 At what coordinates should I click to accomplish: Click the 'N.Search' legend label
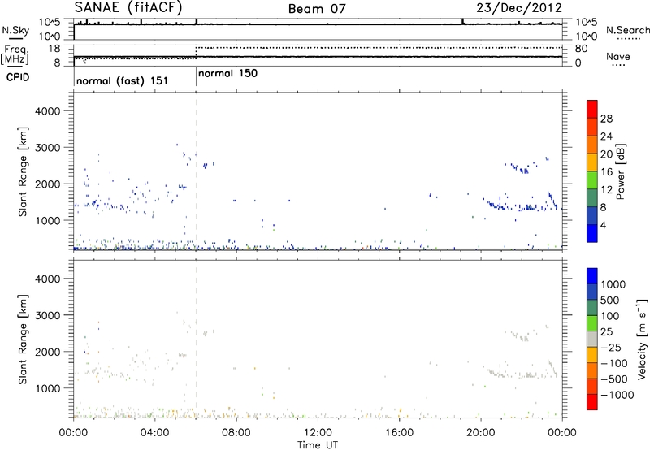(x=627, y=30)
